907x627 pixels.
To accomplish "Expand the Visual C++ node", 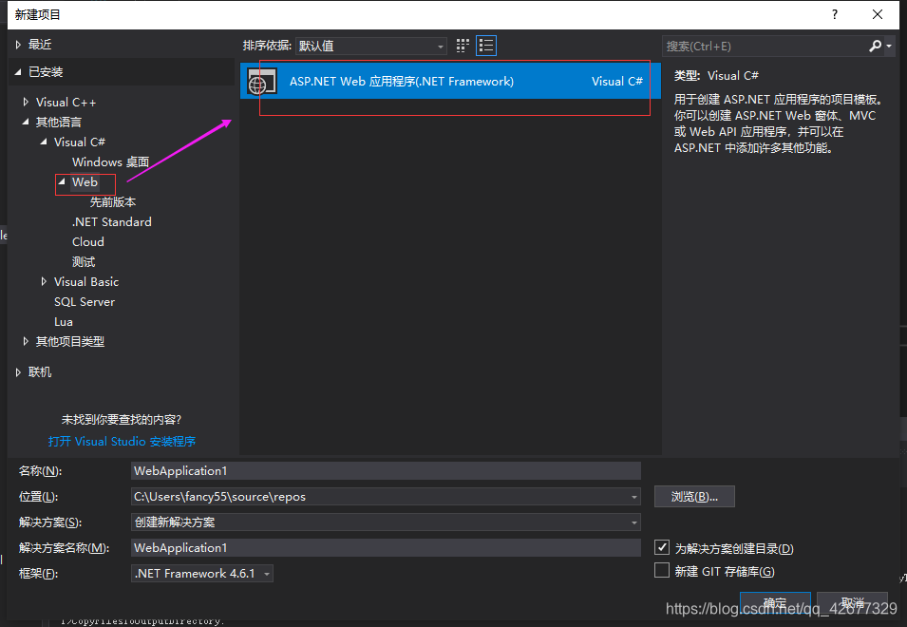I will (26, 102).
